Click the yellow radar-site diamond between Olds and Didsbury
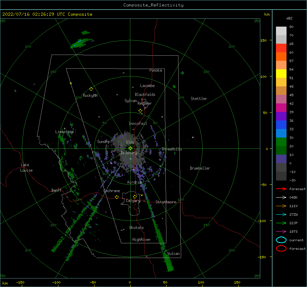The height and width of the screenshot is (287, 307). click(x=130, y=148)
